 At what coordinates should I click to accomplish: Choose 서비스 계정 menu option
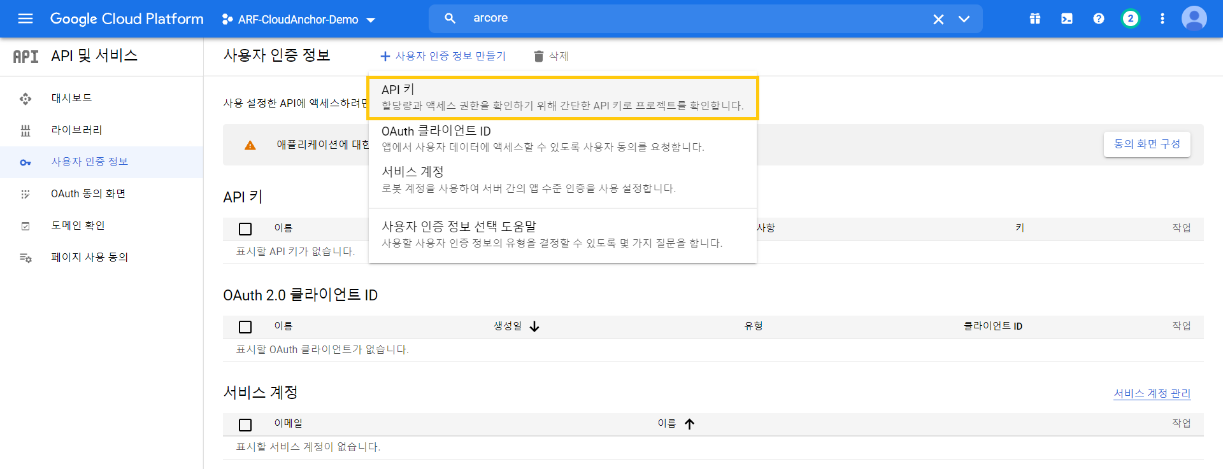[x=562, y=180]
